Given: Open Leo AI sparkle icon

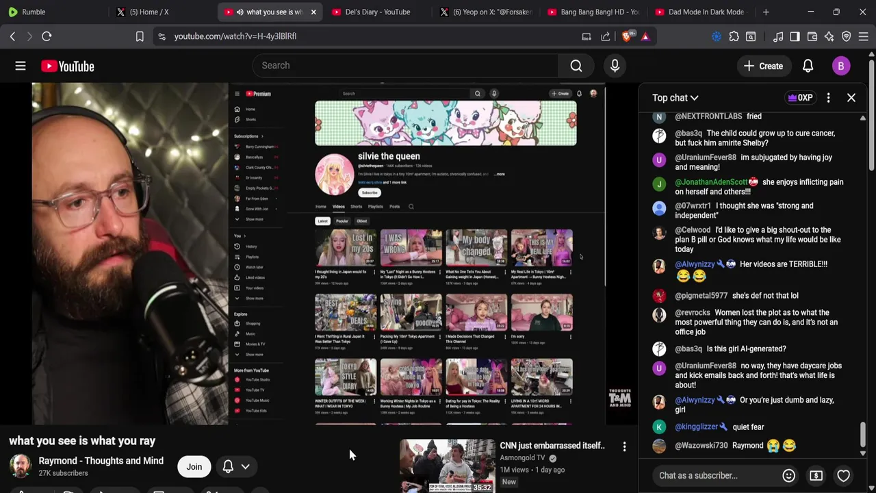Looking at the screenshot, I should tap(829, 36).
